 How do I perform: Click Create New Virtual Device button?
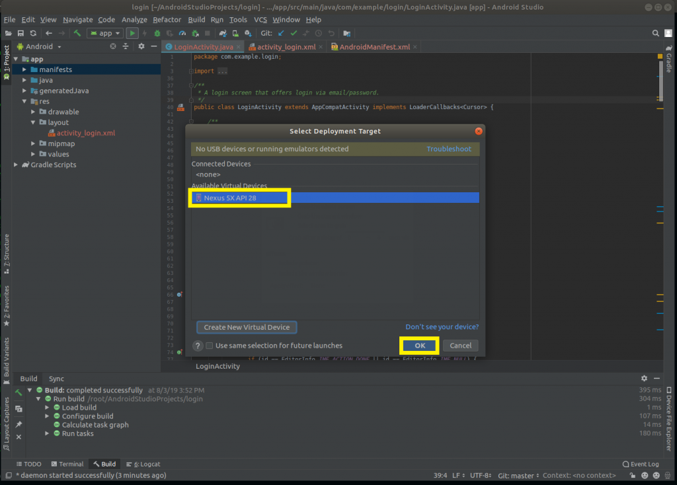point(247,328)
